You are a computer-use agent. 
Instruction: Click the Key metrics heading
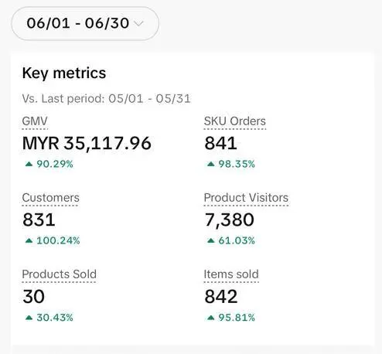(x=64, y=73)
